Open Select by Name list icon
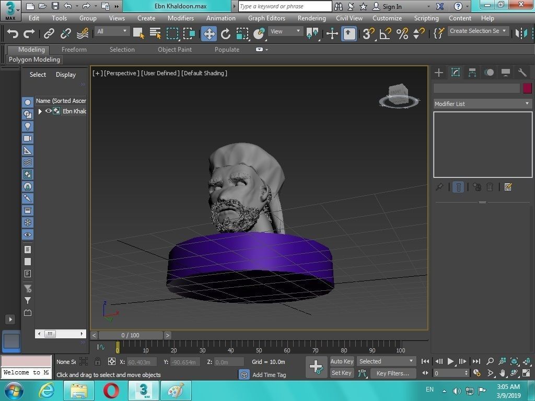 [x=155, y=33]
